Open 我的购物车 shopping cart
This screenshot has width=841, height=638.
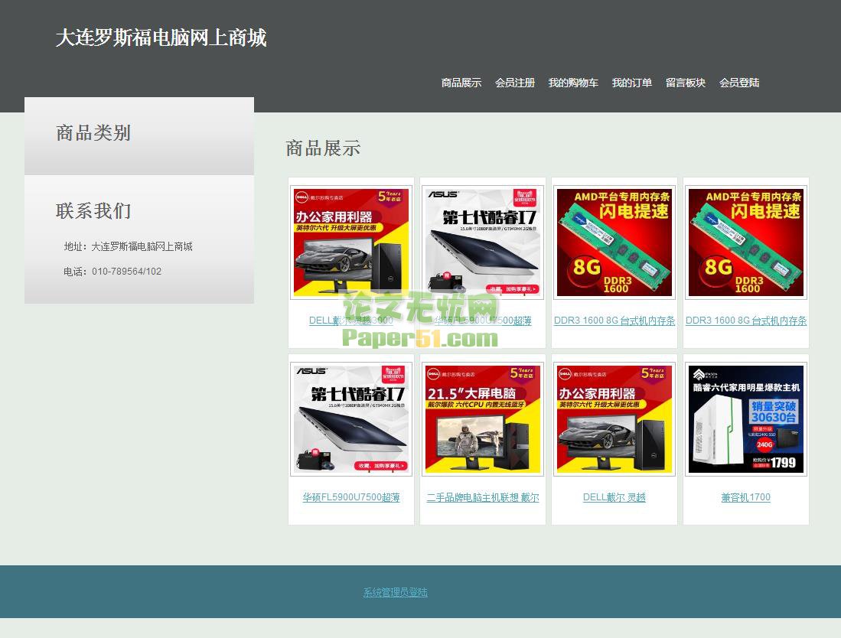pyautogui.click(x=573, y=83)
